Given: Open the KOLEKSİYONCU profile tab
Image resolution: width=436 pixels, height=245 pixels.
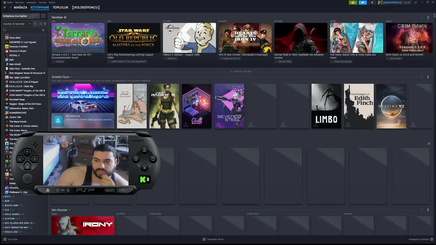Looking at the screenshot, I should tap(86, 7).
